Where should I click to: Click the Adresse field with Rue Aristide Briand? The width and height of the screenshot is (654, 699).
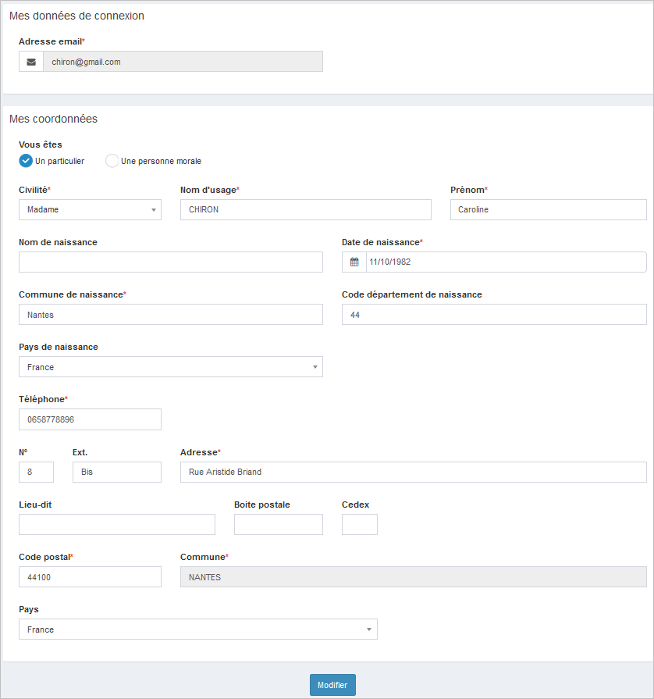tap(413, 472)
